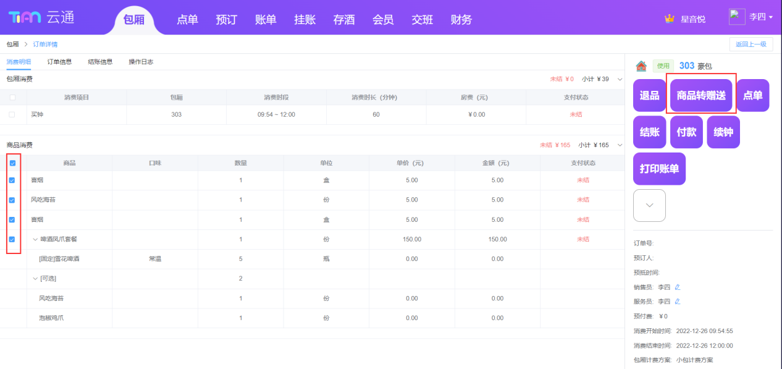The image size is (782, 369).
Task: Collapse the 啤酒凤爪套餐 row
Action: pos(35,239)
